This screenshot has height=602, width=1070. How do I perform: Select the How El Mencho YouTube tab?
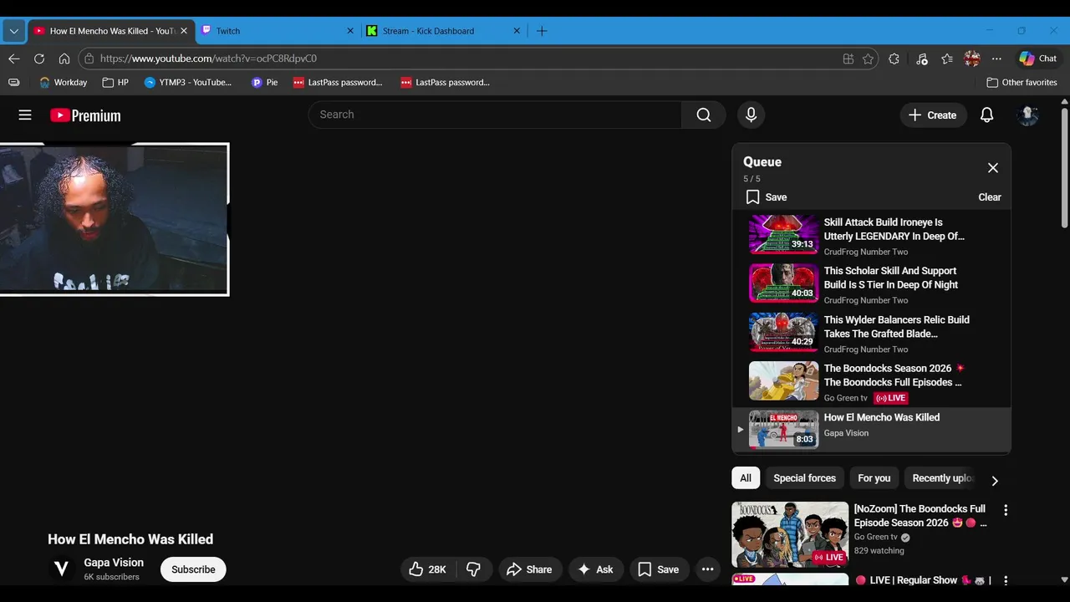point(110,31)
